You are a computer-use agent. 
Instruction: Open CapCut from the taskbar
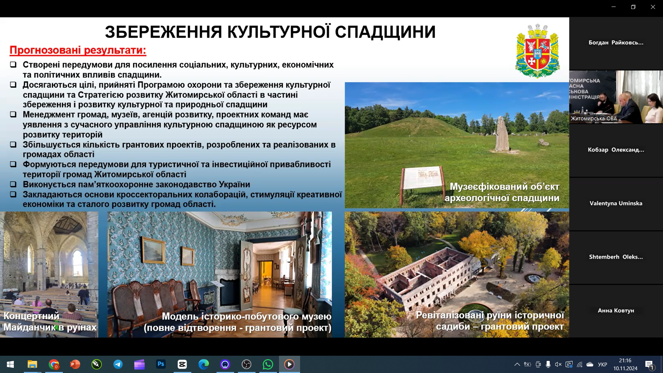click(182, 364)
